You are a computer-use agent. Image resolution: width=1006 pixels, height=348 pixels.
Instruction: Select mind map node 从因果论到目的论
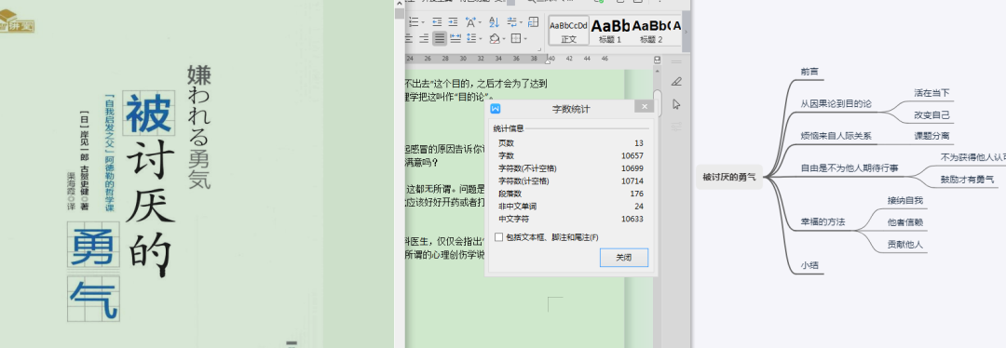[x=836, y=104]
